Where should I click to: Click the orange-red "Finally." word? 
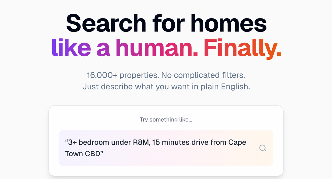point(242,48)
